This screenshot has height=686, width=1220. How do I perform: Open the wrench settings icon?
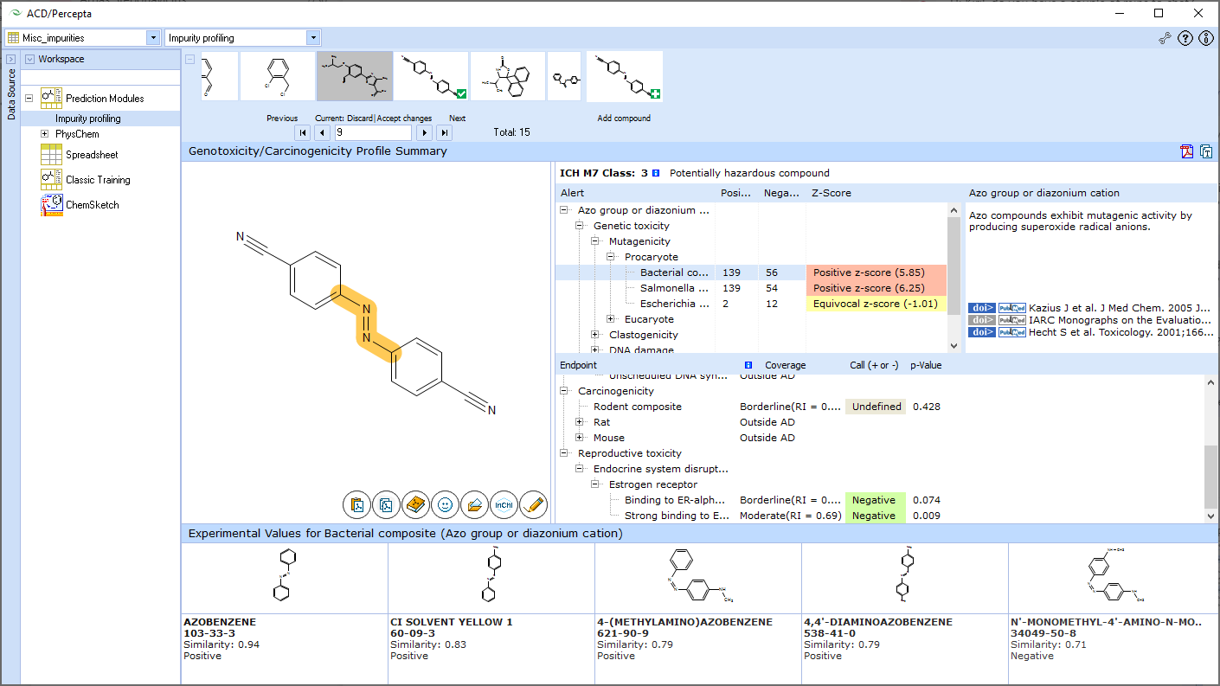(1165, 38)
